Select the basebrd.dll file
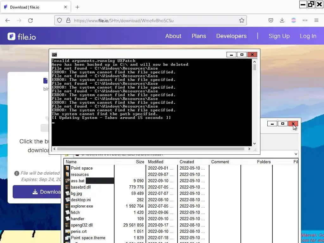 click(x=81, y=187)
